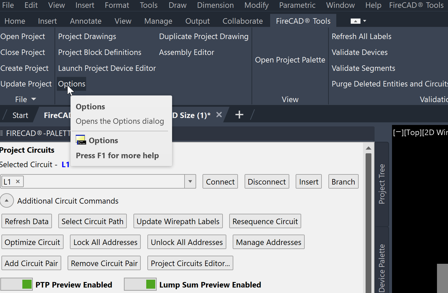Screen dimensions: 448x293
Task: Switch to the Manage ribbon tab
Action: pos(158,21)
